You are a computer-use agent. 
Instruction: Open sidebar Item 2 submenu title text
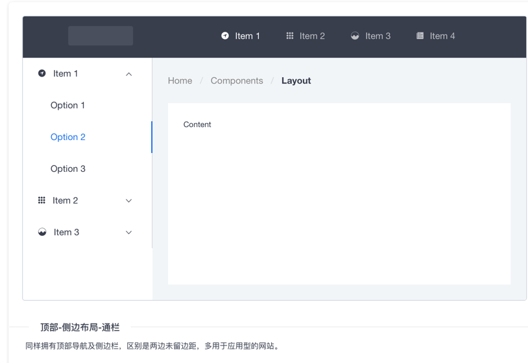click(x=66, y=200)
